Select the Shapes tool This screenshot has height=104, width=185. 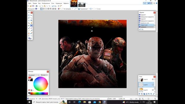point(32,36)
